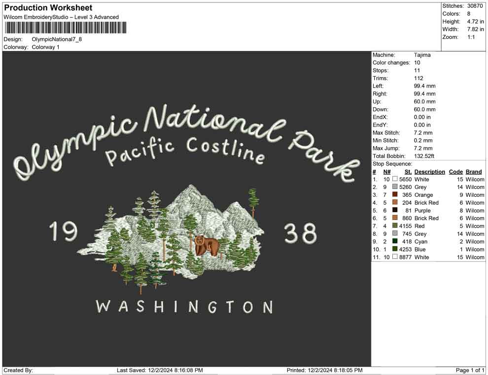Viewport: 488px width, 375px height.
Task: Click the embroidery design preview bear
Action: pos(207,246)
